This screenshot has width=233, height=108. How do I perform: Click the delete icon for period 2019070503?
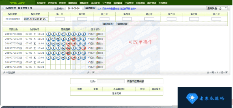[97, 57]
